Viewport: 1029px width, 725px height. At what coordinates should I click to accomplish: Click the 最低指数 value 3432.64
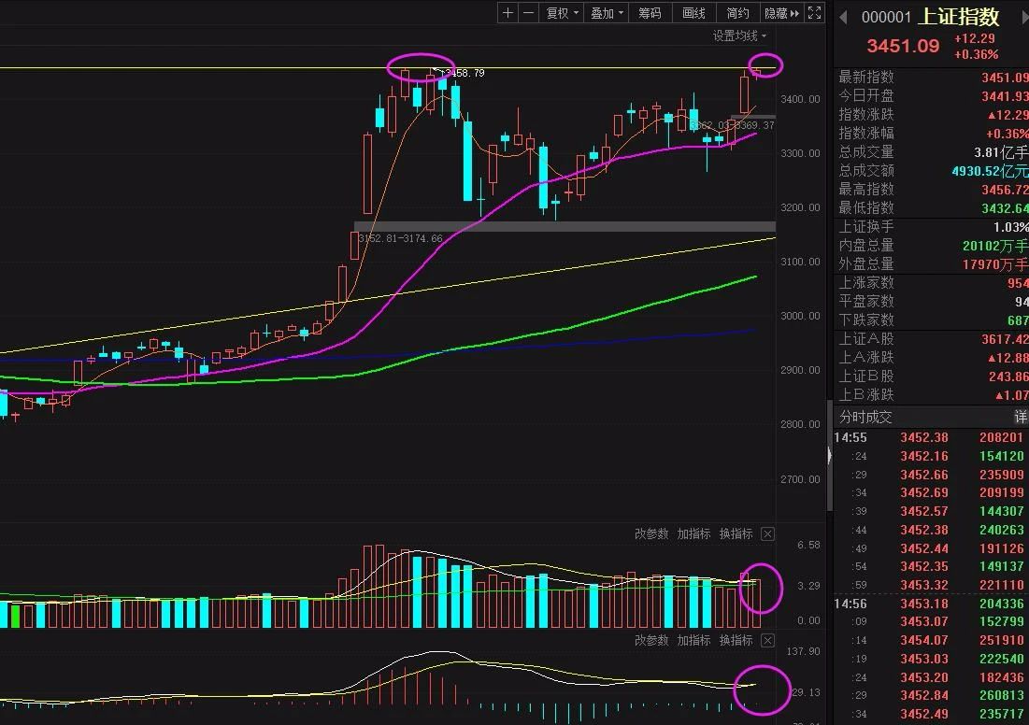pyautogui.click(x=1005, y=208)
